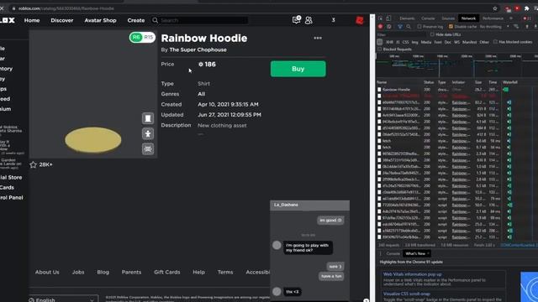Check Has blocked cookies checkbox
The height and width of the screenshot is (302, 538).
tap(495, 42)
